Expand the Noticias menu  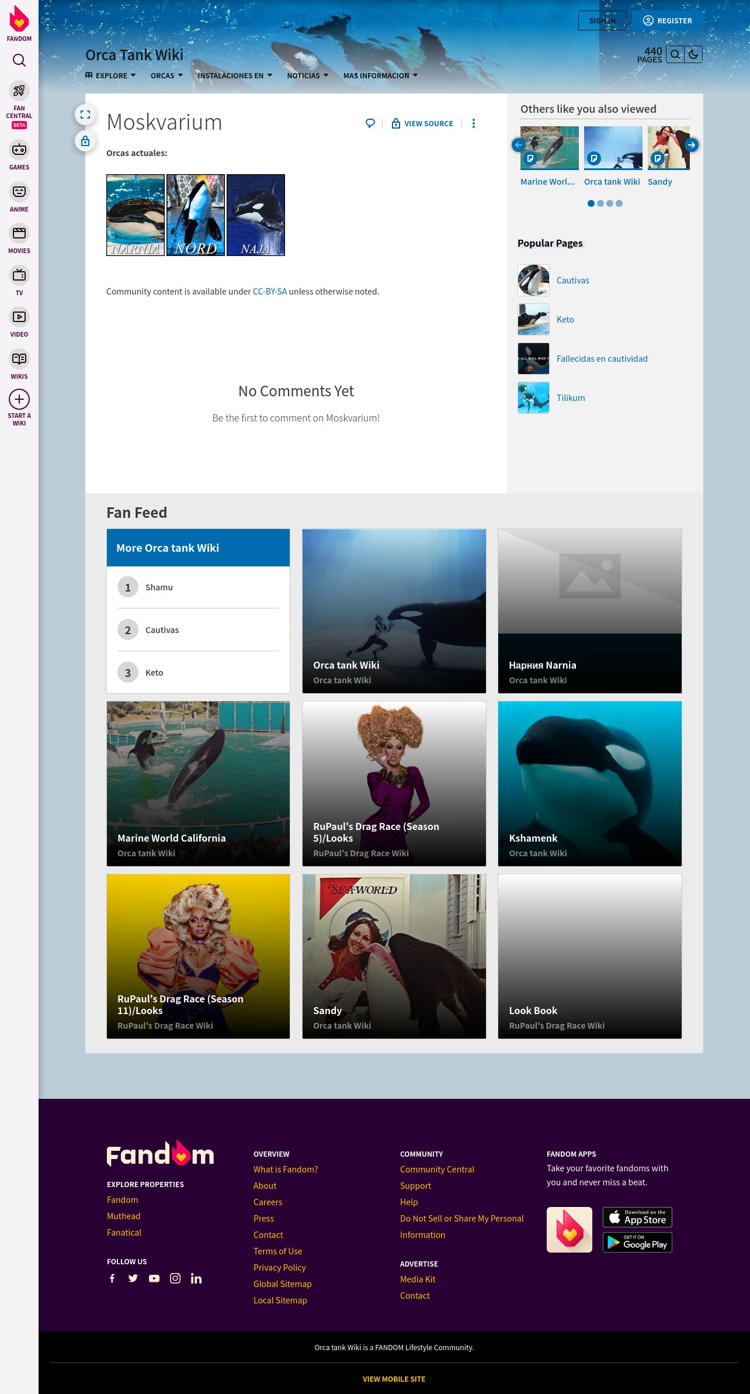click(307, 75)
